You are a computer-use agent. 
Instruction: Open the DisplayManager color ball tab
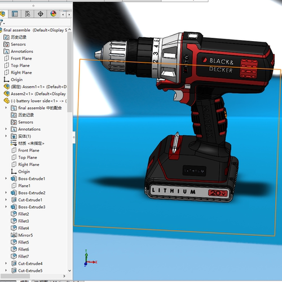pyautogui.click(x=54, y=14)
